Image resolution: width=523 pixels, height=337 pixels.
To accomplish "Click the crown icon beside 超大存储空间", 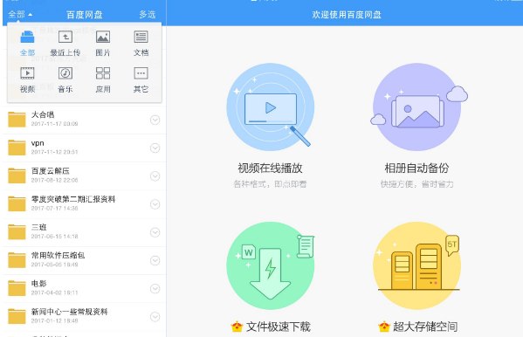I will pyautogui.click(x=384, y=327).
